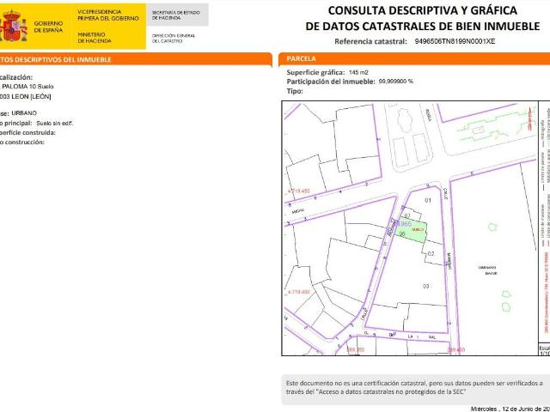Select the Datos Descriptivos del Inmueble header
The height and width of the screenshot is (412, 550).
[52, 60]
